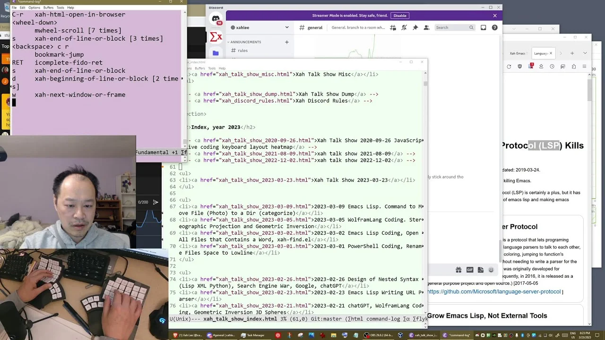Open the Discord sticker picker
The width and height of the screenshot is (605, 340).
click(481, 270)
